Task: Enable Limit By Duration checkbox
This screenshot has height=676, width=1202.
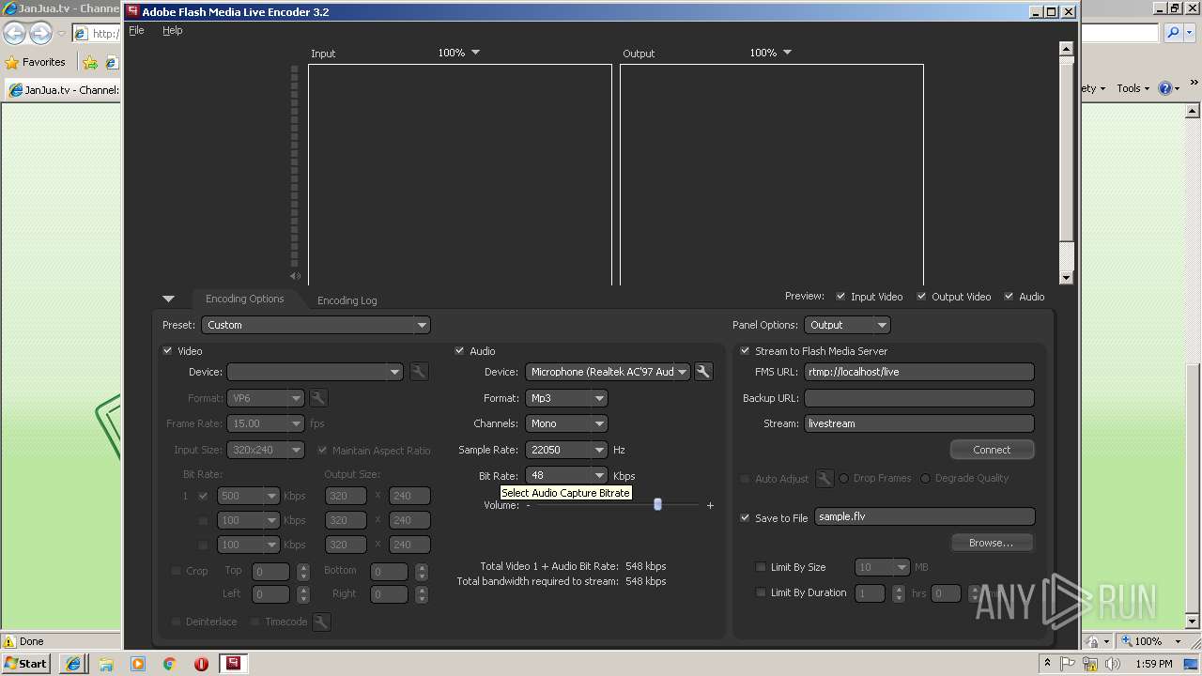Action: point(762,592)
